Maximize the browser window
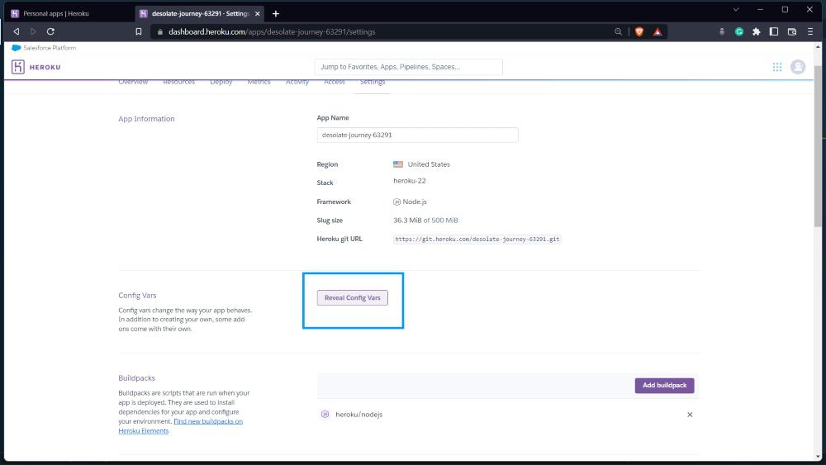The height and width of the screenshot is (465, 826). click(x=785, y=9)
